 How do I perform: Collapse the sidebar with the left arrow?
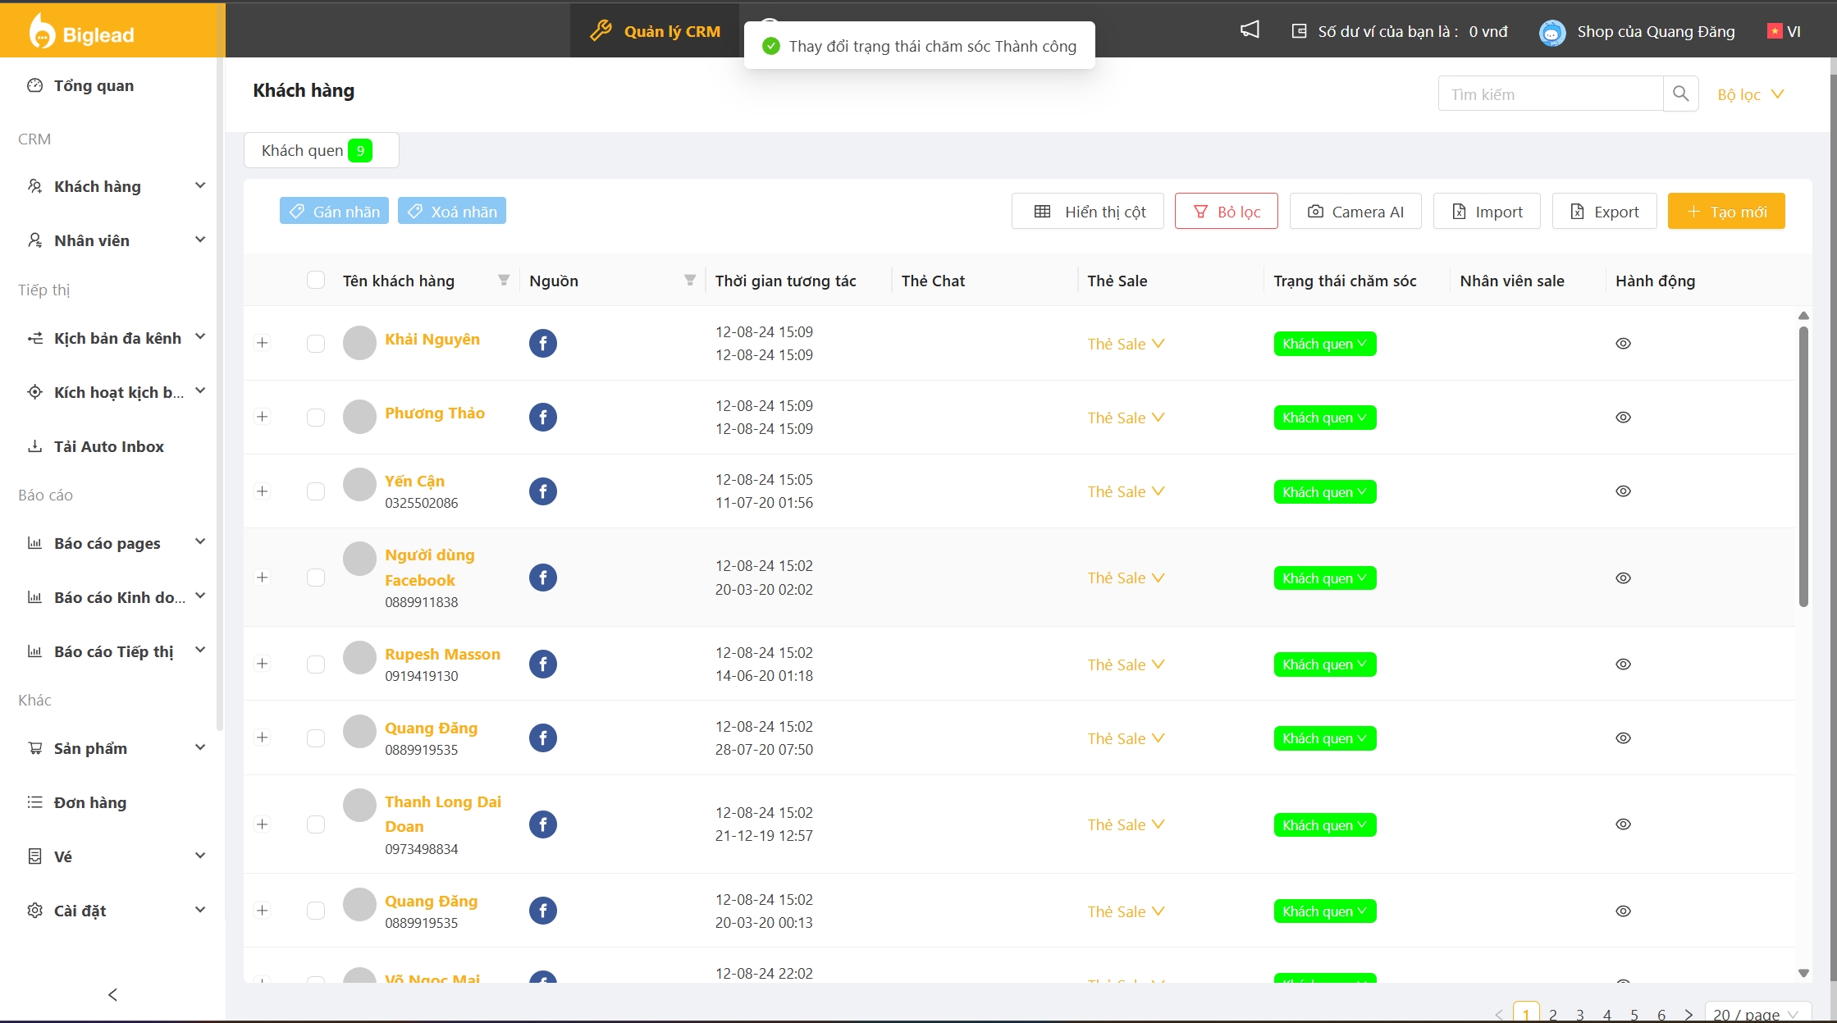112,994
